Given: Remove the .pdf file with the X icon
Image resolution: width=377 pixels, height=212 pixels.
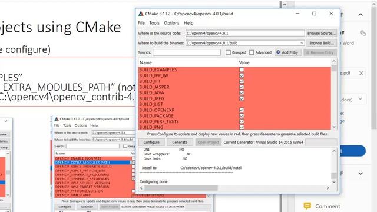Looking at the screenshot, I should pos(361,73).
